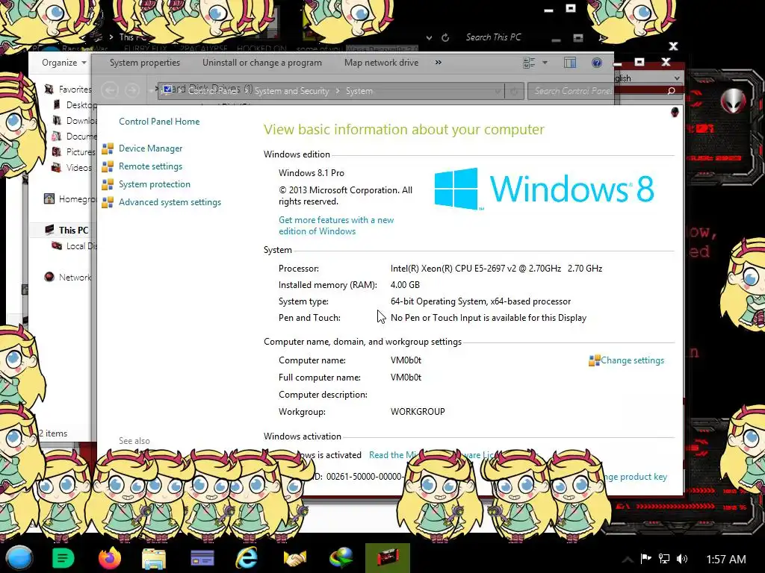Screen dimensions: 765x573
Task: Open System protection
Action: (154, 184)
